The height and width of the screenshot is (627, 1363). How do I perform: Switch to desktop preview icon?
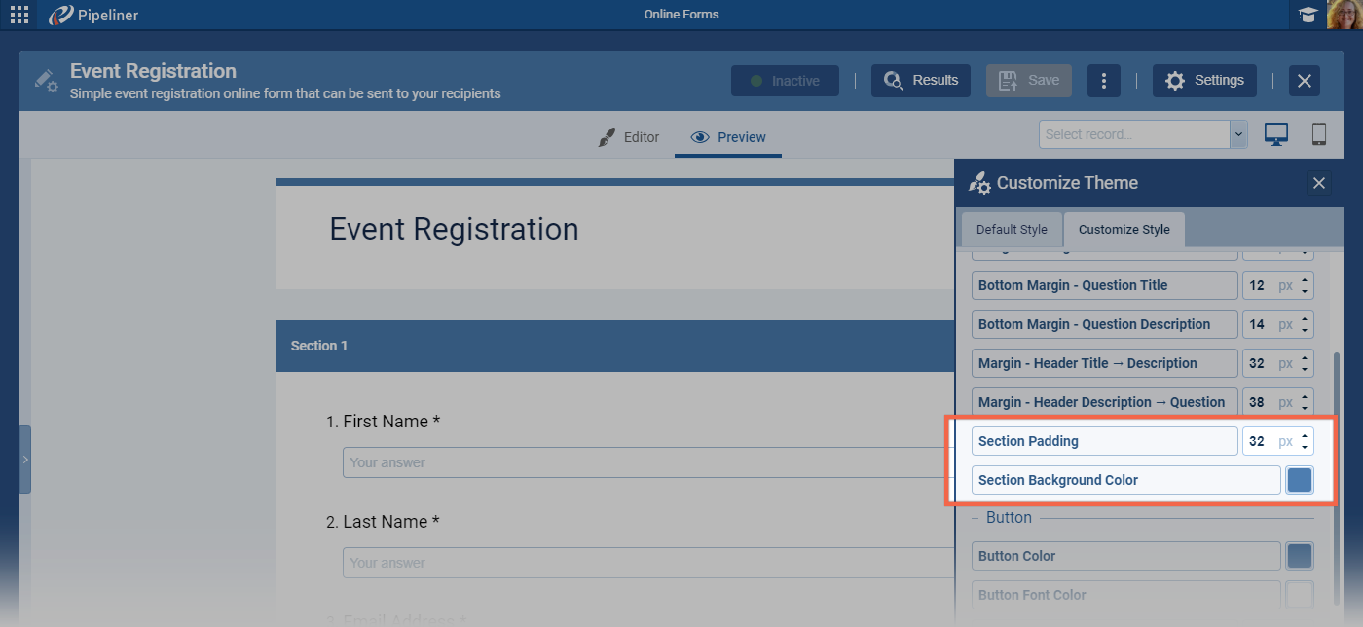pos(1276,134)
